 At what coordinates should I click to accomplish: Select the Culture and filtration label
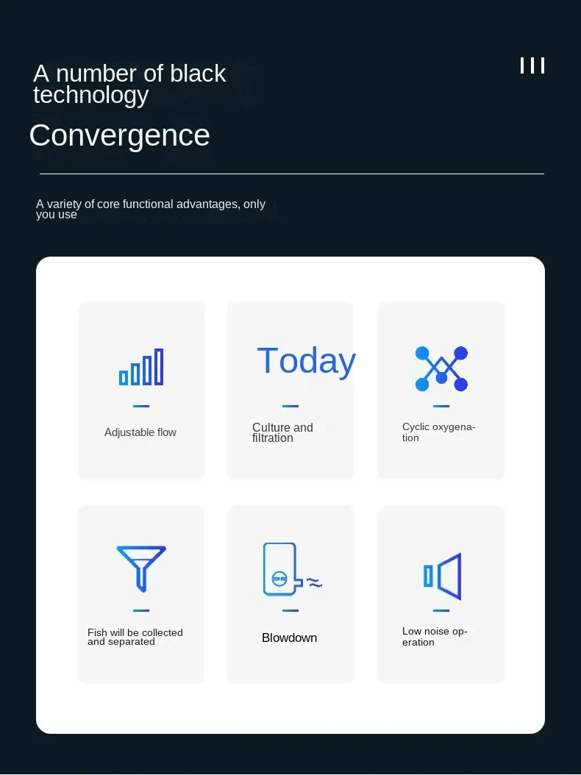(282, 432)
